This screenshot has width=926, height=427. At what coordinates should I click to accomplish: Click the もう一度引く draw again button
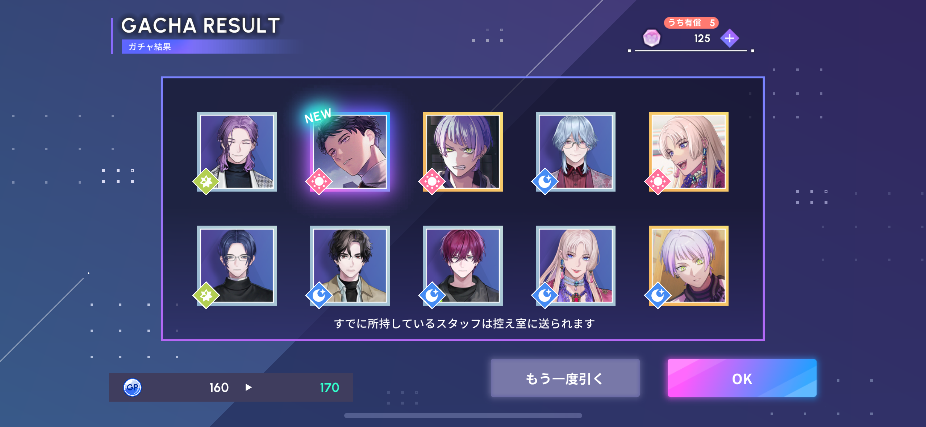tap(565, 378)
